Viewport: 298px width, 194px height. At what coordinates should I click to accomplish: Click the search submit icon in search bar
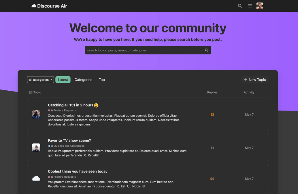click(206, 50)
